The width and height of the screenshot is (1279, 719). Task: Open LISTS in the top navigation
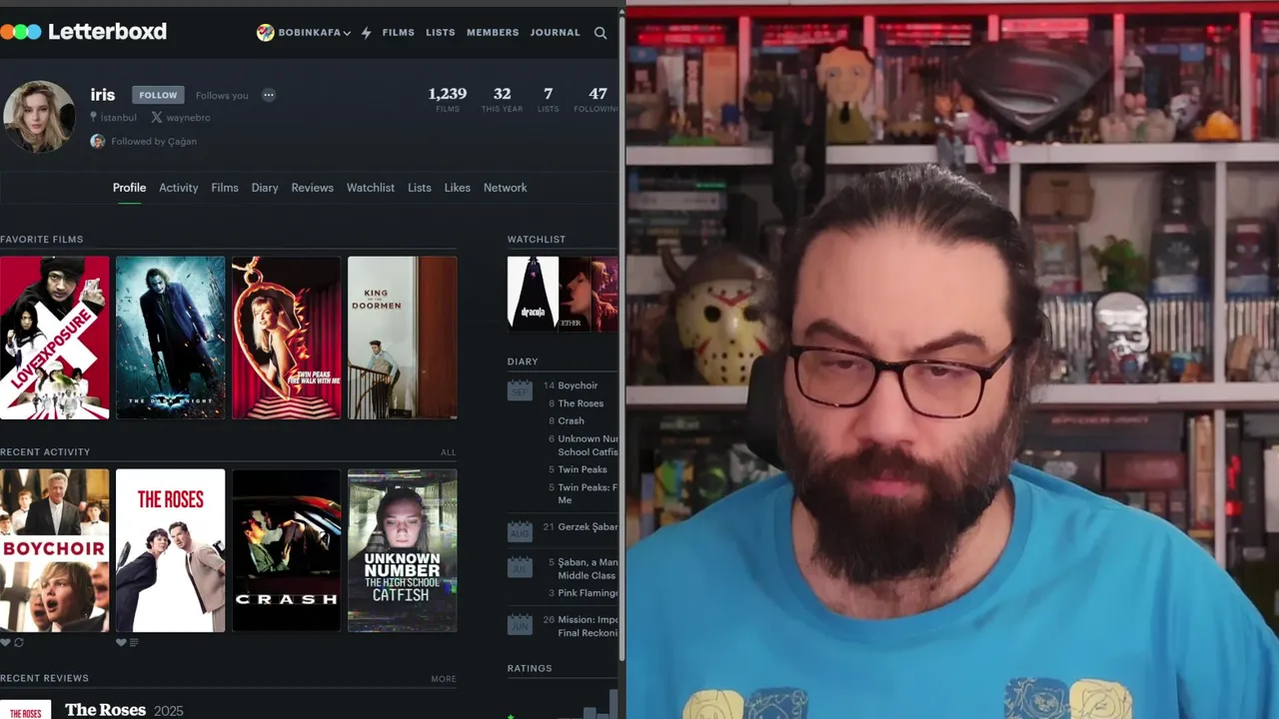click(441, 33)
